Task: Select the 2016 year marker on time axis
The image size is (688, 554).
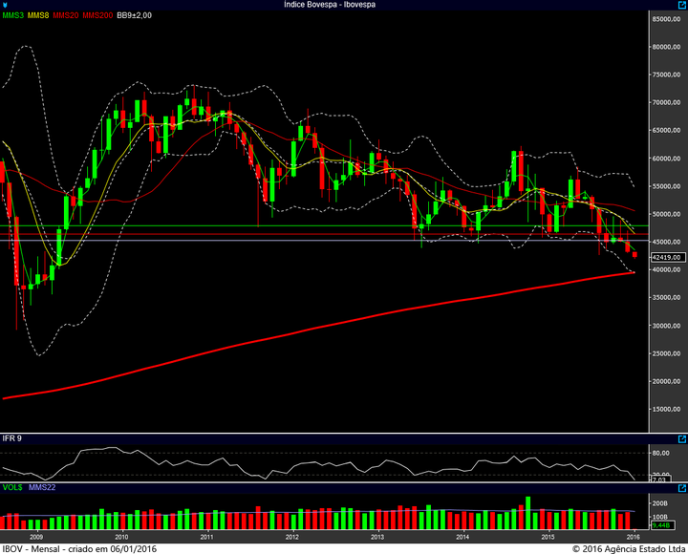Action: (635, 537)
